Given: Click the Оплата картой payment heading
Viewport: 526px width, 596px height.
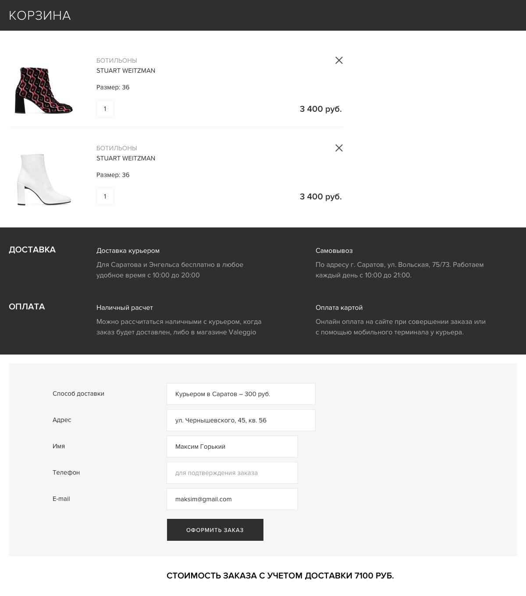Looking at the screenshot, I should (339, 308).
